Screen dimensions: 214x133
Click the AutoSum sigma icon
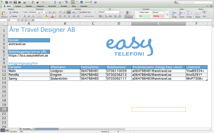point(55,2)
